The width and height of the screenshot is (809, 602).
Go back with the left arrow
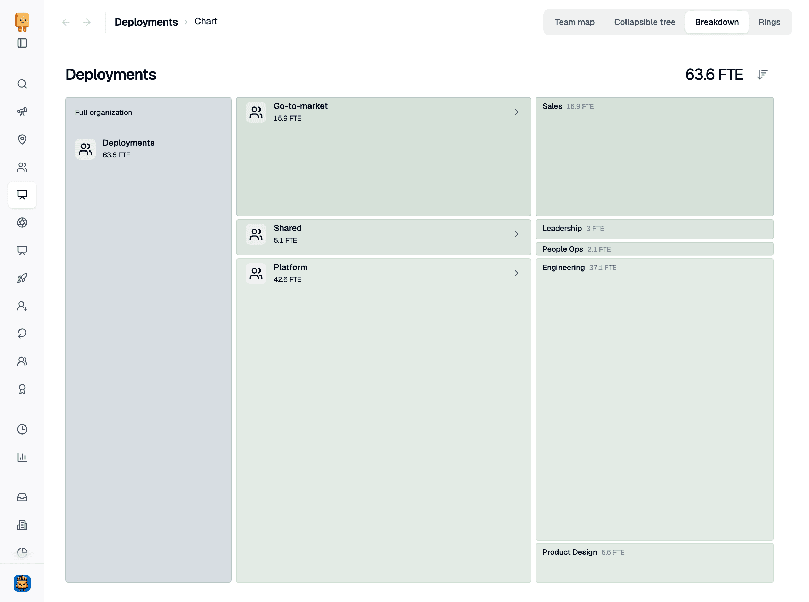click(x=66, y=22)
